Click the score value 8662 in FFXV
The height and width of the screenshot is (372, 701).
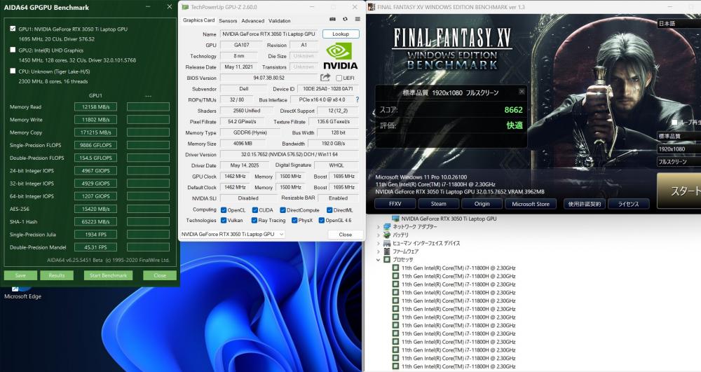(x=513, y=110)
